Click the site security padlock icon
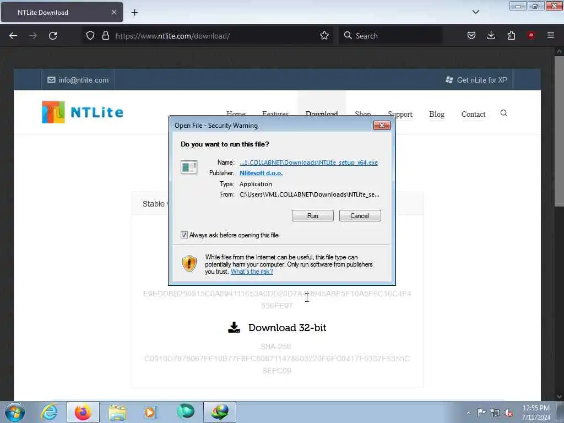The width and height of the screenshot is (564, 423). point(105,35)
